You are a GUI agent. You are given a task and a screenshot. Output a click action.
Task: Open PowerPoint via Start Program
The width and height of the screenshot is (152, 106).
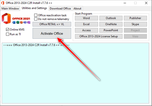pos(111,30)
